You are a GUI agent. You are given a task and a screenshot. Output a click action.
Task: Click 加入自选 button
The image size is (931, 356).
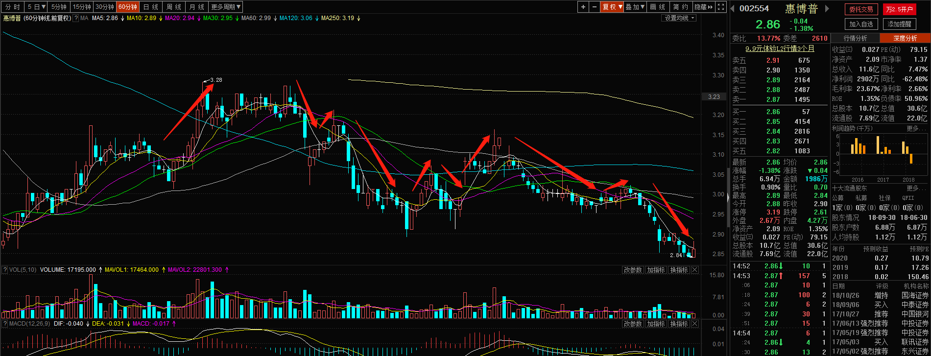pyautogui.click(x=861, y=24)
